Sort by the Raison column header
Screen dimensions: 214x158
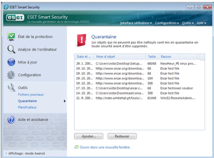point(178,57)
